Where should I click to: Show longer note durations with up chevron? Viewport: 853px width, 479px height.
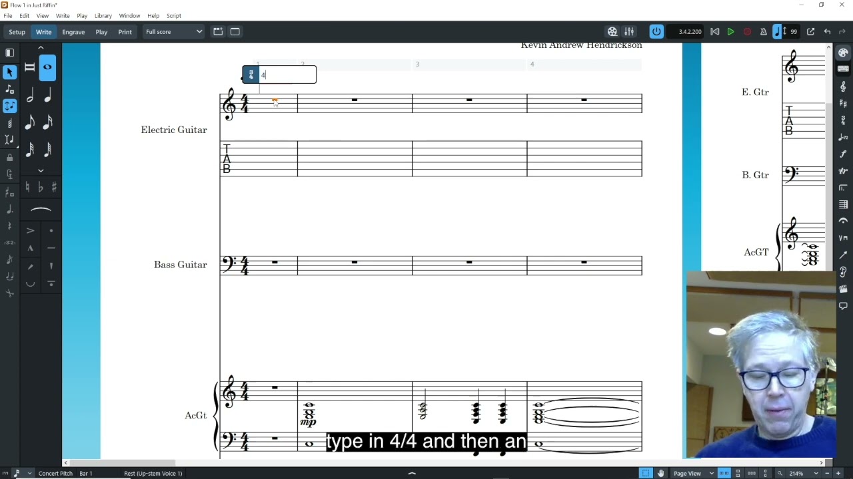coord(41,48)
